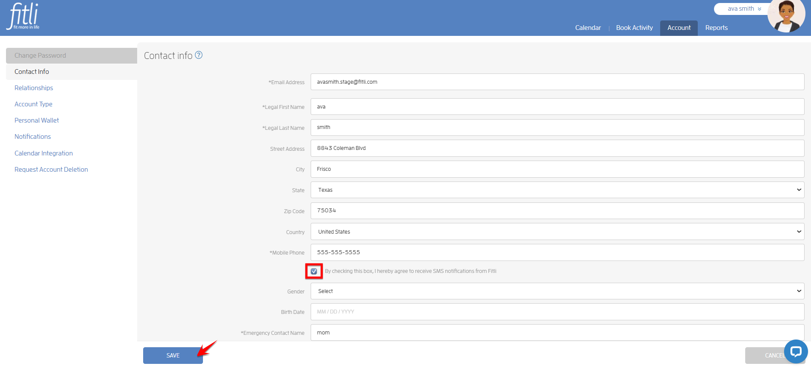The image size is (811, 369).
Task: Focus the Zip Code field
Action: pos(557,211)
